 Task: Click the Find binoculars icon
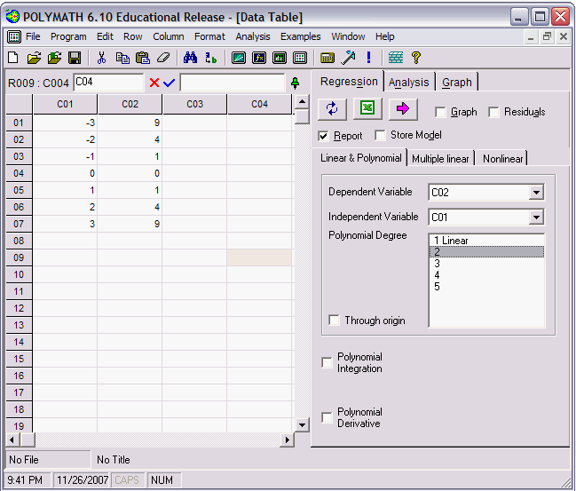tap(190, 58)
